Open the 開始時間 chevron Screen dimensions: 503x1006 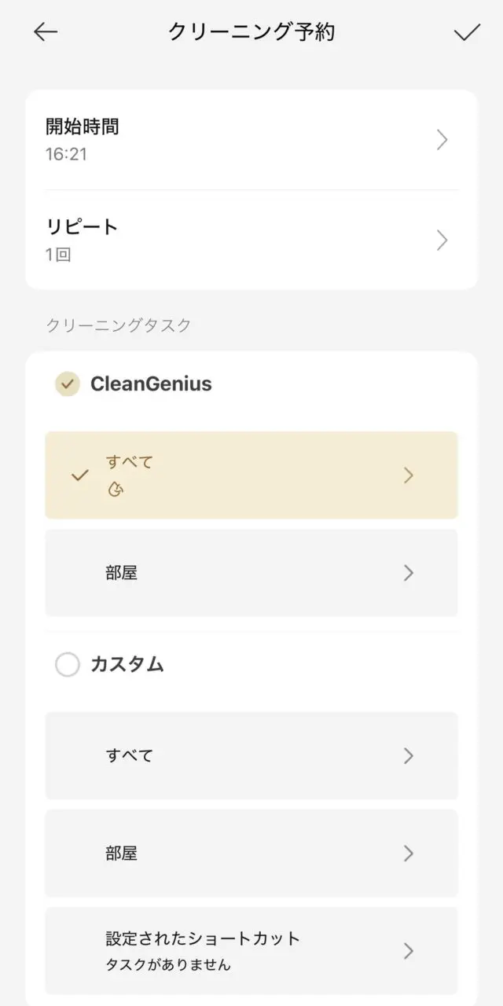click(442, 140)
